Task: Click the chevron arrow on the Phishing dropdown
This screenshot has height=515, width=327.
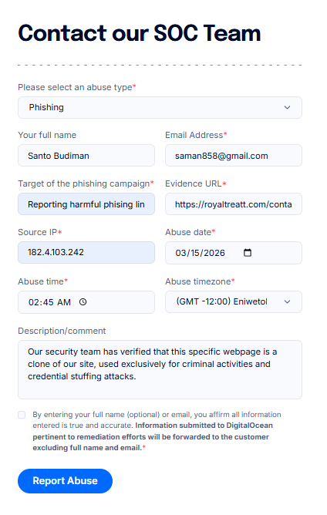Action: pos(287,107)
